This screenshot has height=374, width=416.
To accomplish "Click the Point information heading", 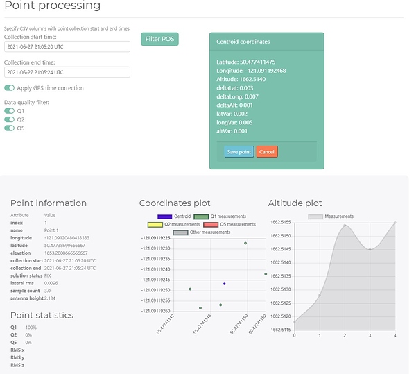I will pos(49,203).
